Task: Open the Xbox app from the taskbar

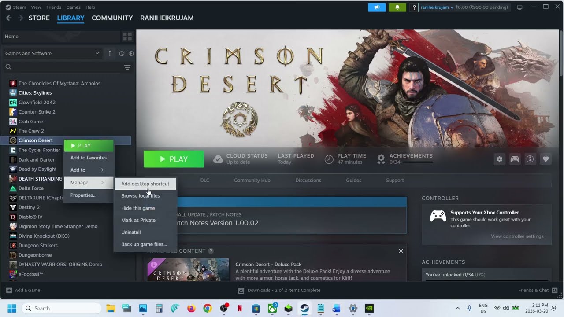Action: [272, 308]
